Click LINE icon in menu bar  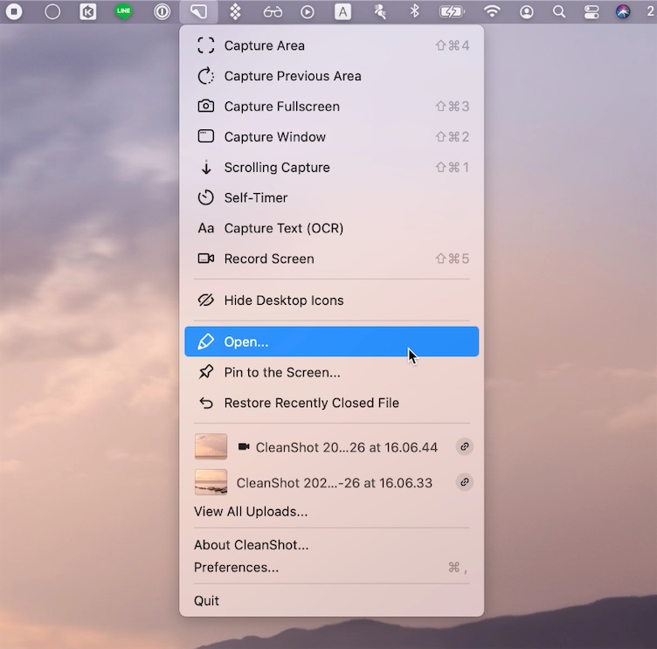tap(123, 11)
